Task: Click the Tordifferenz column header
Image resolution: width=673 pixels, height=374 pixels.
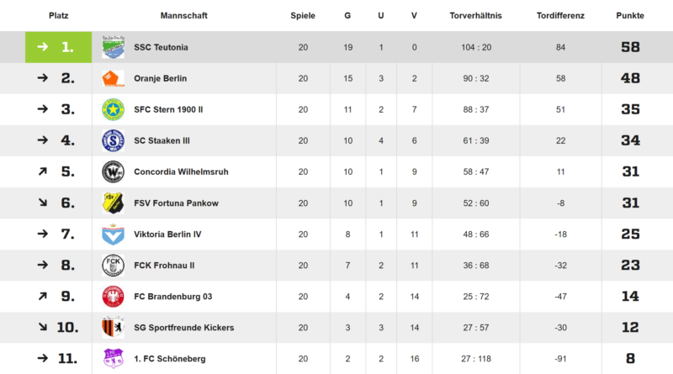Action: tap(559, 16)
